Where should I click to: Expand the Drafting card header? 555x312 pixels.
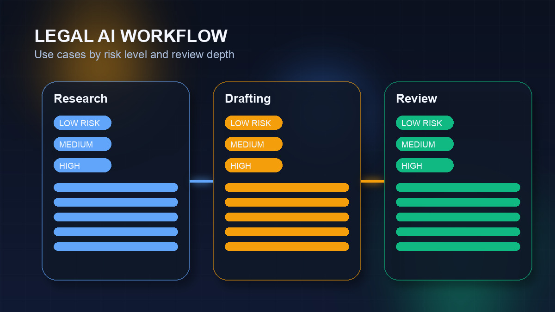coord(248,98)
